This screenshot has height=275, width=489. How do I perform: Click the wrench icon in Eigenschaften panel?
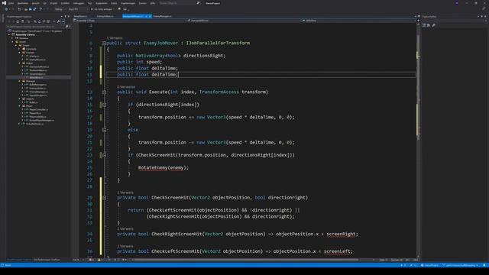(433, 25)
